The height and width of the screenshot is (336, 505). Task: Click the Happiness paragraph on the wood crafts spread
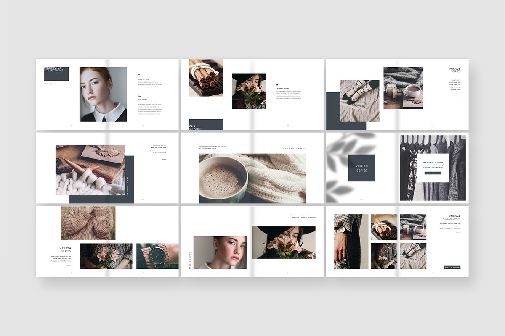[x=159, y=150]
